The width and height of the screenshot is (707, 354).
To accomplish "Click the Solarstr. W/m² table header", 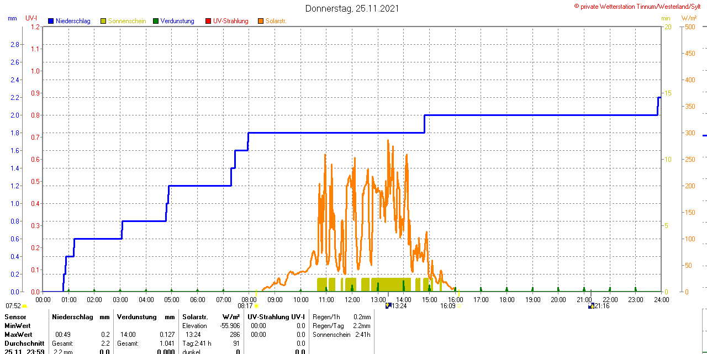I will [211, 317].
